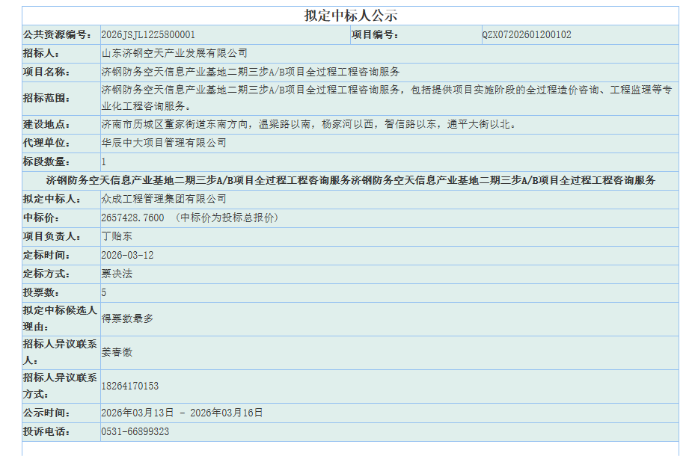The height and width of the screenshot is (456, 695).
Task: Click the award date 2026-03-12
Action: tap(127, 255)
